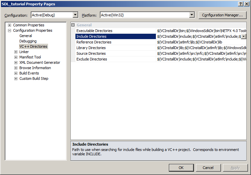Select General under Configuration Properties
The width and height of the screenshot is (251, 175).
26,36
